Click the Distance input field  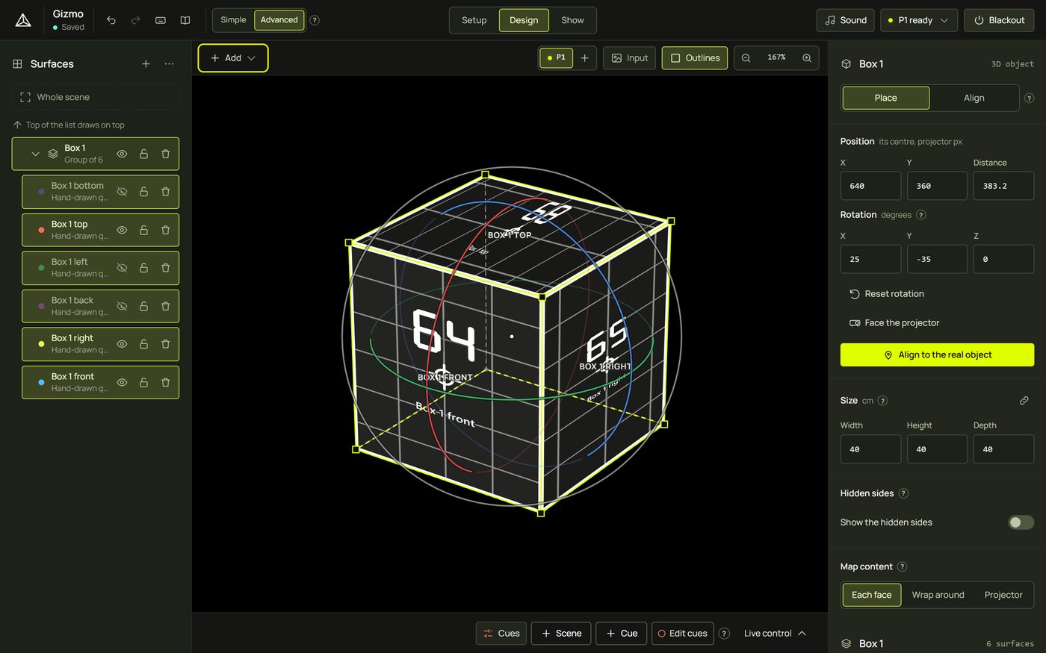pyautogui.click(x=1003, y=186)
